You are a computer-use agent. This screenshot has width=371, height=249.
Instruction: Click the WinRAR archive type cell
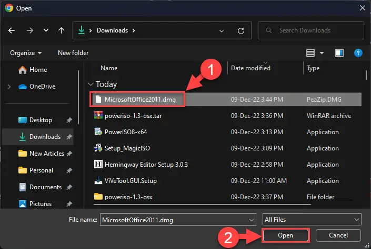tap(329, 116)
